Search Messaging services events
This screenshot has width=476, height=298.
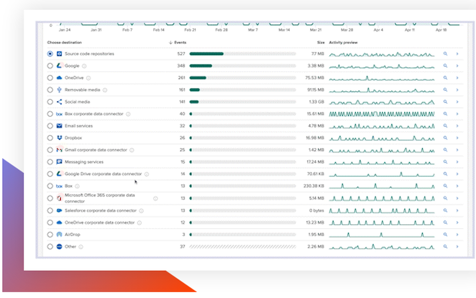446,162
